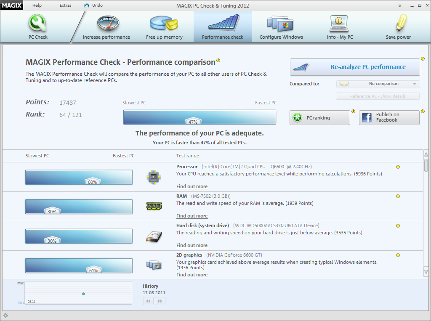Click the WDC WD5000AACS hard disk name

(x=276, y=225)
